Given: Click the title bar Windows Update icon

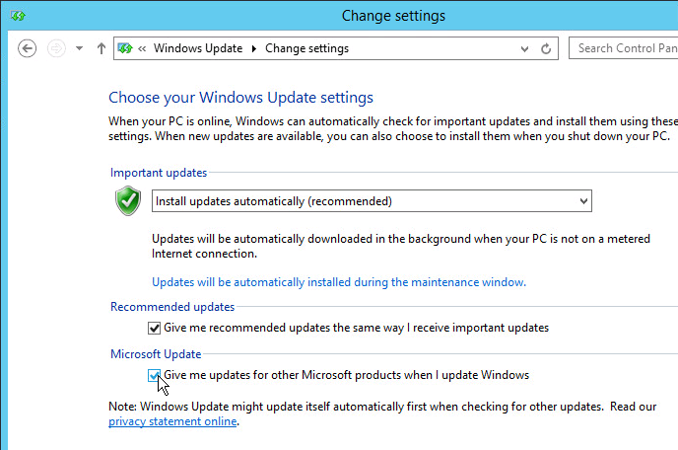Looking at the screenshot, I should [x=18, y=16].
